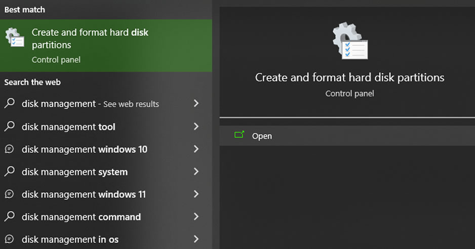Image resolution: width=475 pixels, height=249 pixels.
Task: Expand chevron for 'disk management tool'
Action: tap(196, 126)
